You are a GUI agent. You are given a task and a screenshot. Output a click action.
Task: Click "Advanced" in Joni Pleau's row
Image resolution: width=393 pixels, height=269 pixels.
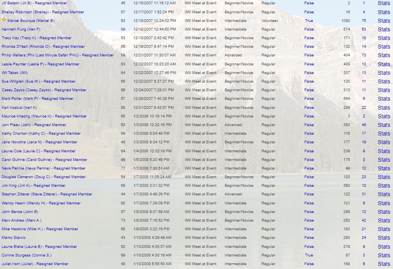pos(233,125)
